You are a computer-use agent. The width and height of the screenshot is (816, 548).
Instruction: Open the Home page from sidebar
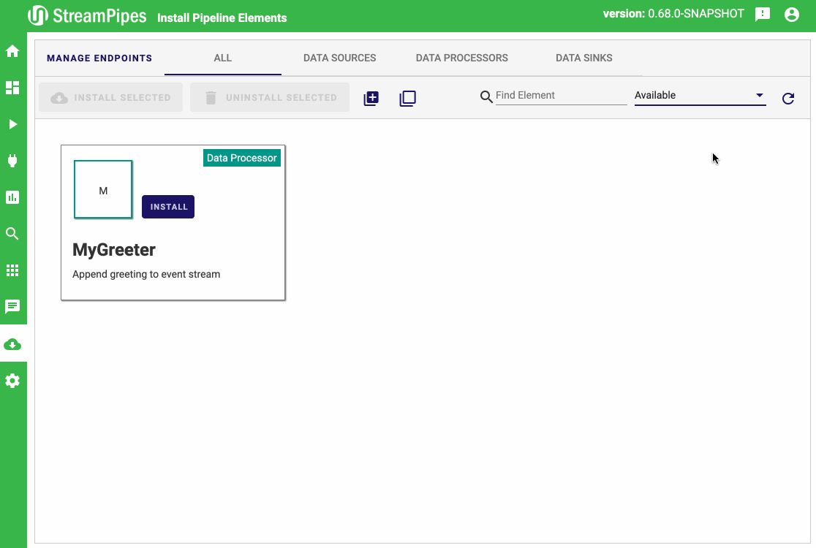[12, 51]
